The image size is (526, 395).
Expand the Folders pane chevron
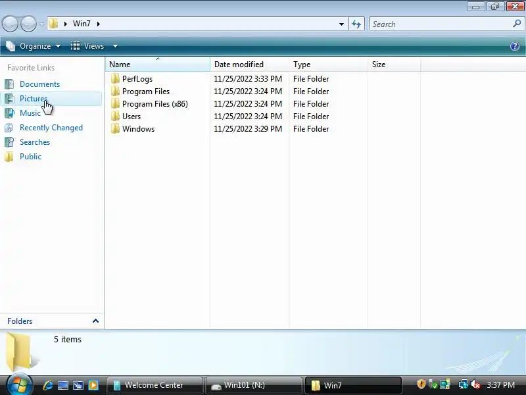pyautogui.click(x=95, y=321)
